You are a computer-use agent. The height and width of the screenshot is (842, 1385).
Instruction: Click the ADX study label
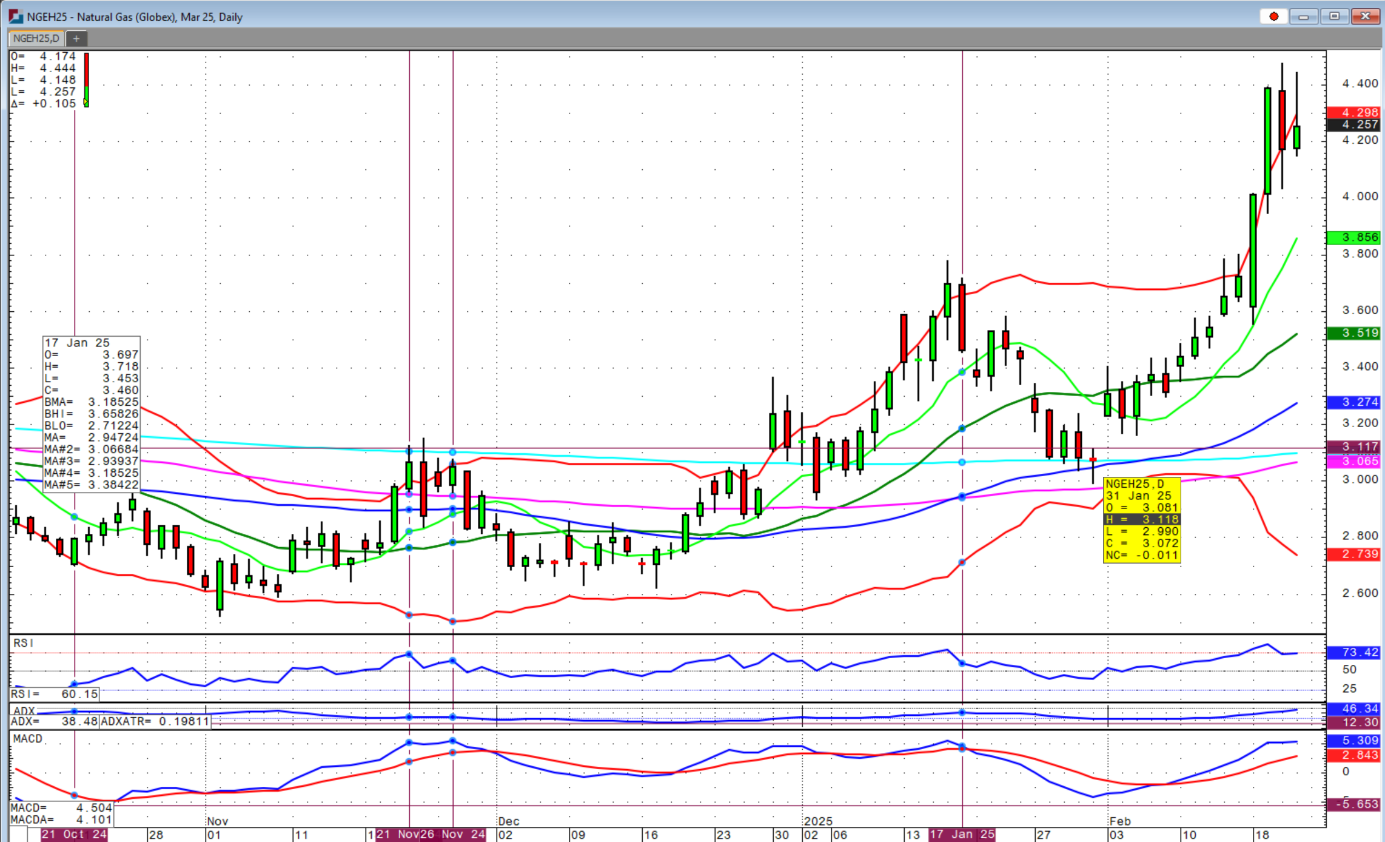[x=24, y=711]
